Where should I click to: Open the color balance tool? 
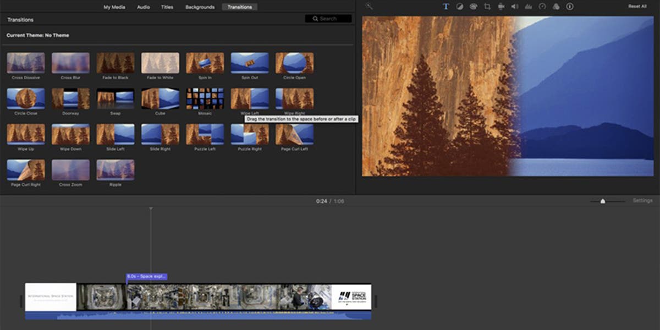(x=459, y=7)
